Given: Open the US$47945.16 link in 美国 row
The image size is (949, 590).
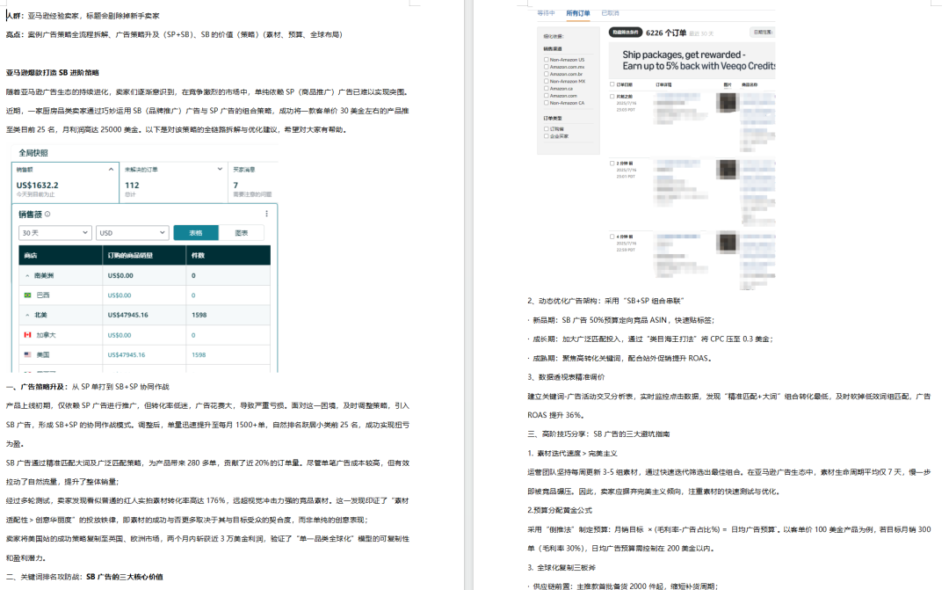Looking at the screenshot, I should [x=127, y=355].
